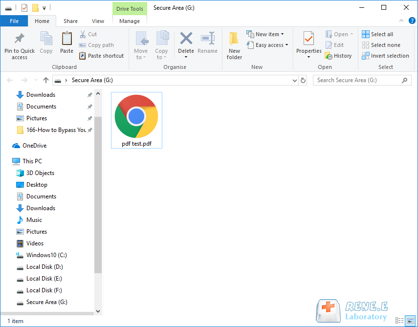Open Local Disk (F:)
This screenshot has width=418, height=327.
coord(39,290)
